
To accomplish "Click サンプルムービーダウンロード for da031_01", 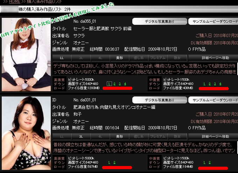I will [x=213, y=100].
